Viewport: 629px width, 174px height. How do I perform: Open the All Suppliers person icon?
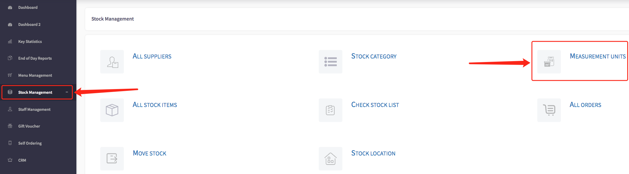112,62
